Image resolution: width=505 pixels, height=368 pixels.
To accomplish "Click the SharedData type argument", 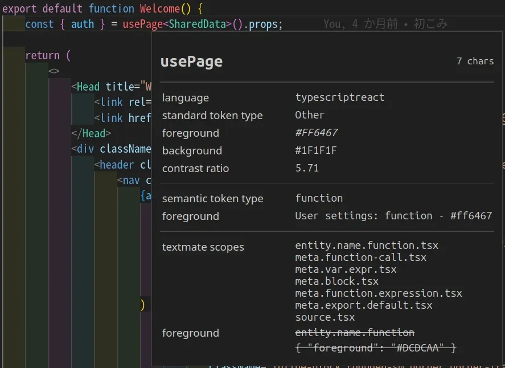I will (x=197, y=24).
